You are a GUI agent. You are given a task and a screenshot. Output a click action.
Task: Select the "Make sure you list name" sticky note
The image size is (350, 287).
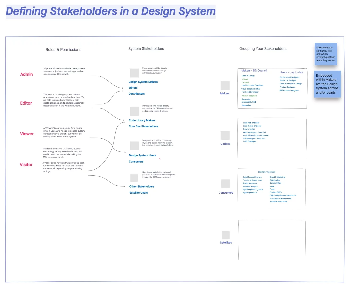tap(326, 54)
